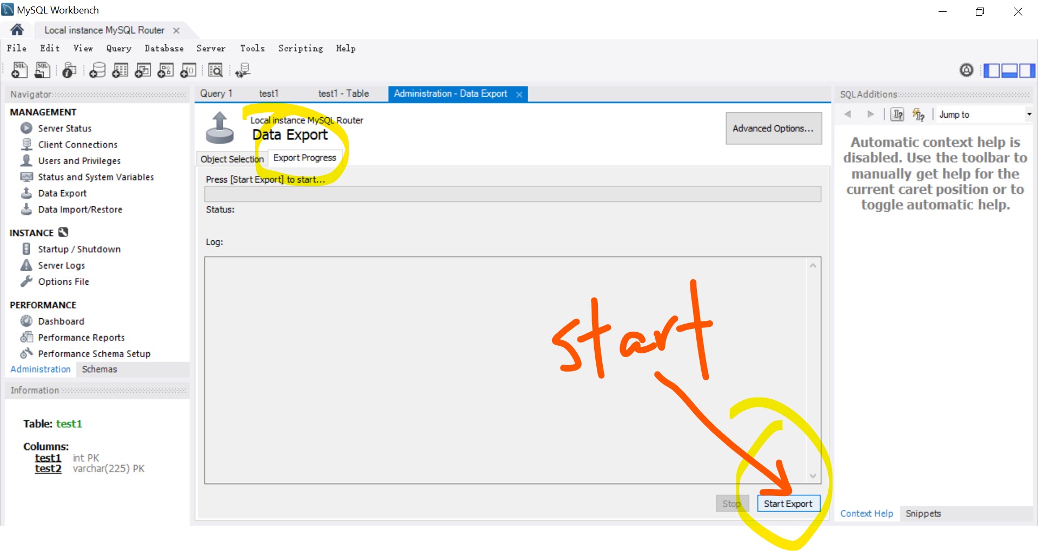Viewport: 1038px width, 551px height.
Task: Toggle the right sidebar panel
Action: coord(1027,70)
